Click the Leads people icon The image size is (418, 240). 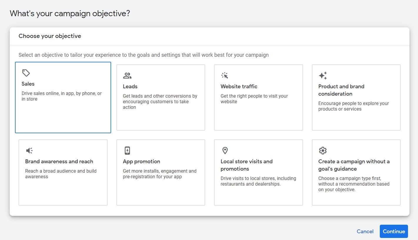coord(127,76)
